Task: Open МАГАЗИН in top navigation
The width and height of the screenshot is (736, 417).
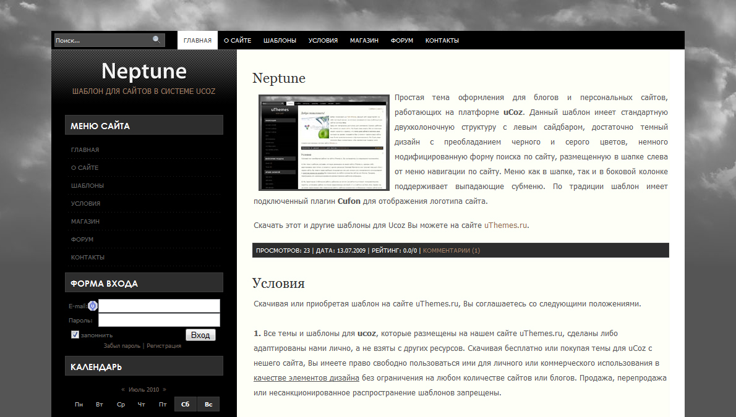Action: point(364,40)
